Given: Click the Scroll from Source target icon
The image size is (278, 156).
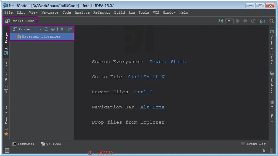Looking at the screenshot, I should (x=46, y=29).
